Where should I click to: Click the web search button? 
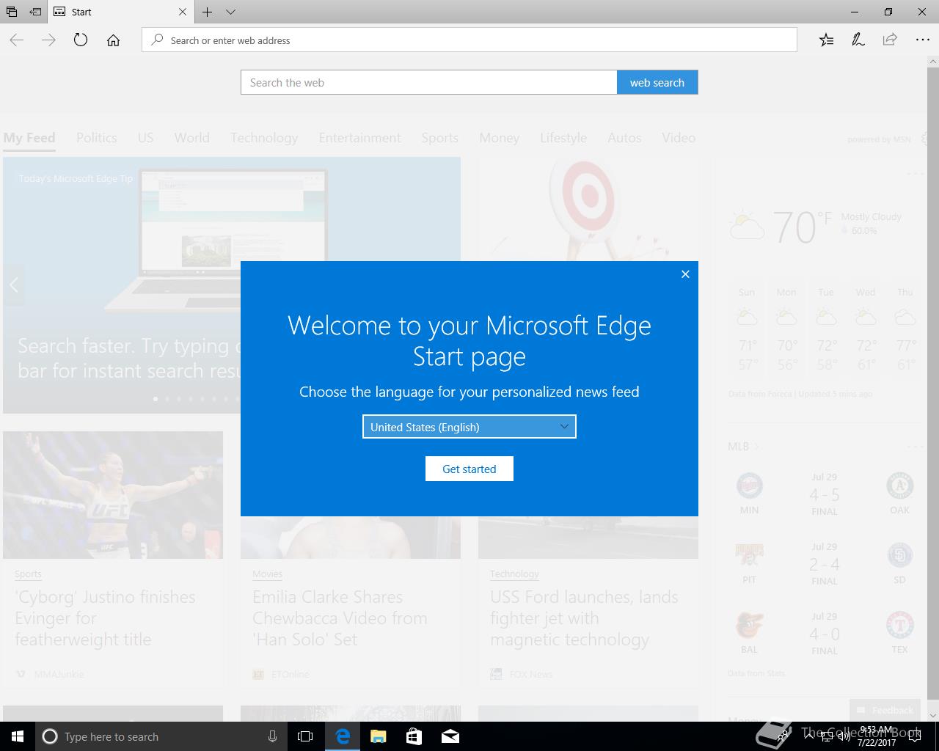[657, 82]
